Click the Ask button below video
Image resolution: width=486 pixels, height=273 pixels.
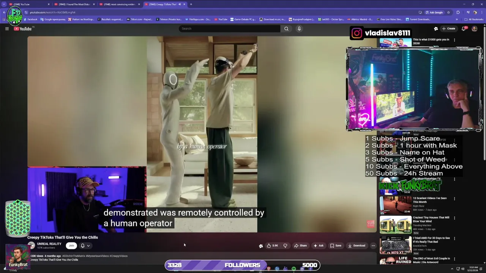tap(319, 246)
